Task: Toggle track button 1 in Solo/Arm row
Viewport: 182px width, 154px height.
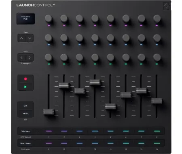Action: (x=49, y=131)
